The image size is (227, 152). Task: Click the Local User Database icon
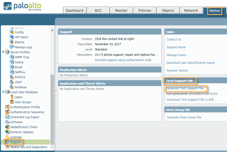click(x=7, y=92)
